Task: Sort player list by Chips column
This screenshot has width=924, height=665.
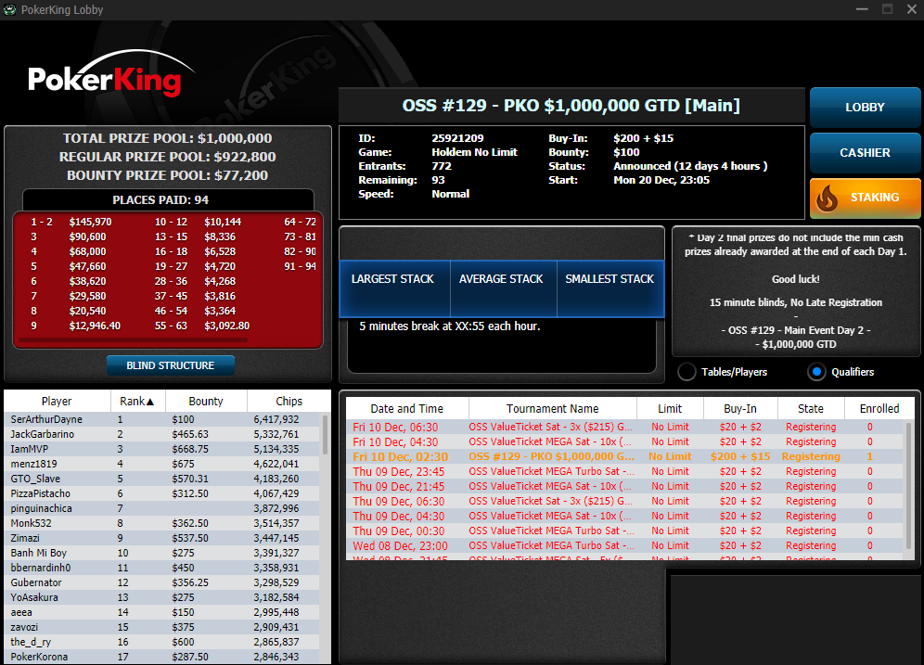Action: click(x=289, y=402)
